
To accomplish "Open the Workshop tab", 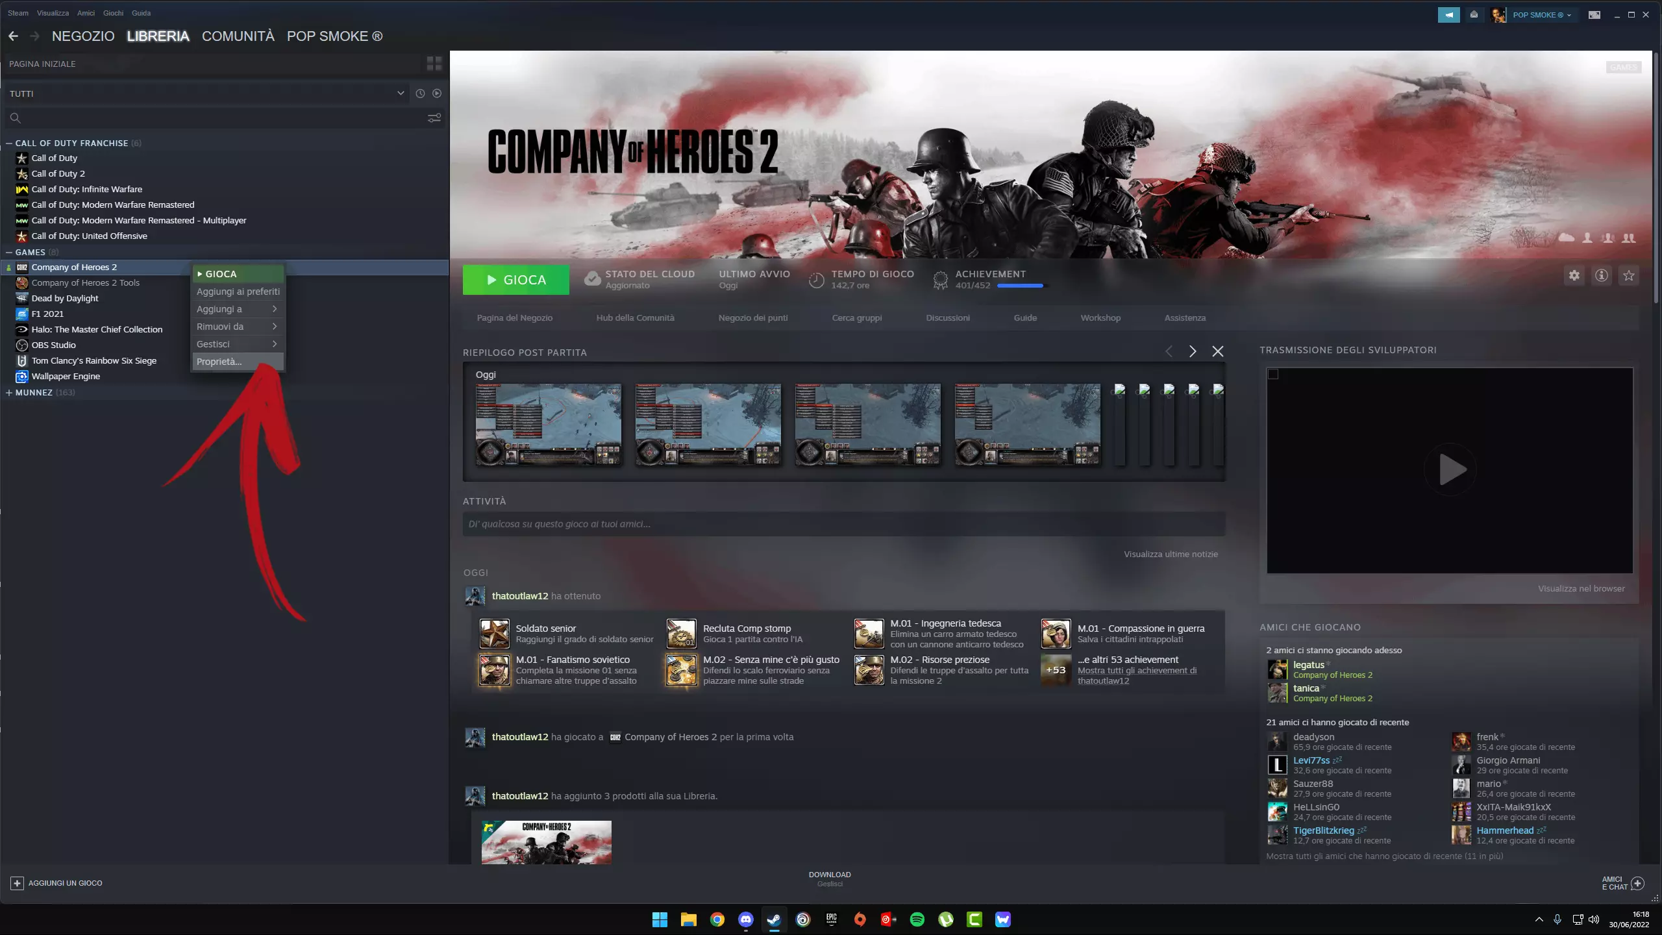I will (1100, 318).
